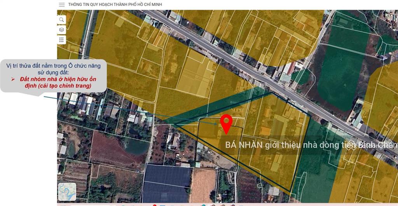Open the map search tool
Viewport: 398px width, 206px height.
point(61,19)
